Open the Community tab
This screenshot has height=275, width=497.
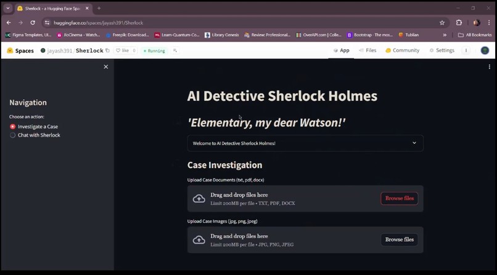(x=402, y=50)
